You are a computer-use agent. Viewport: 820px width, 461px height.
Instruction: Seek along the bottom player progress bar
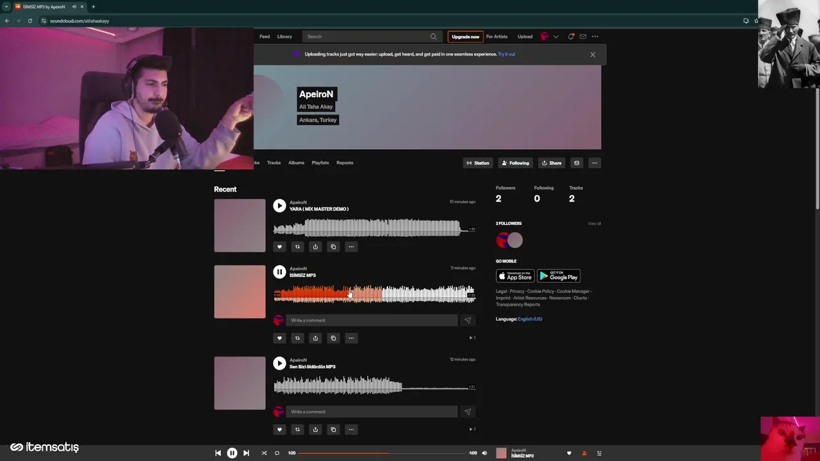(x=382, y=453)
